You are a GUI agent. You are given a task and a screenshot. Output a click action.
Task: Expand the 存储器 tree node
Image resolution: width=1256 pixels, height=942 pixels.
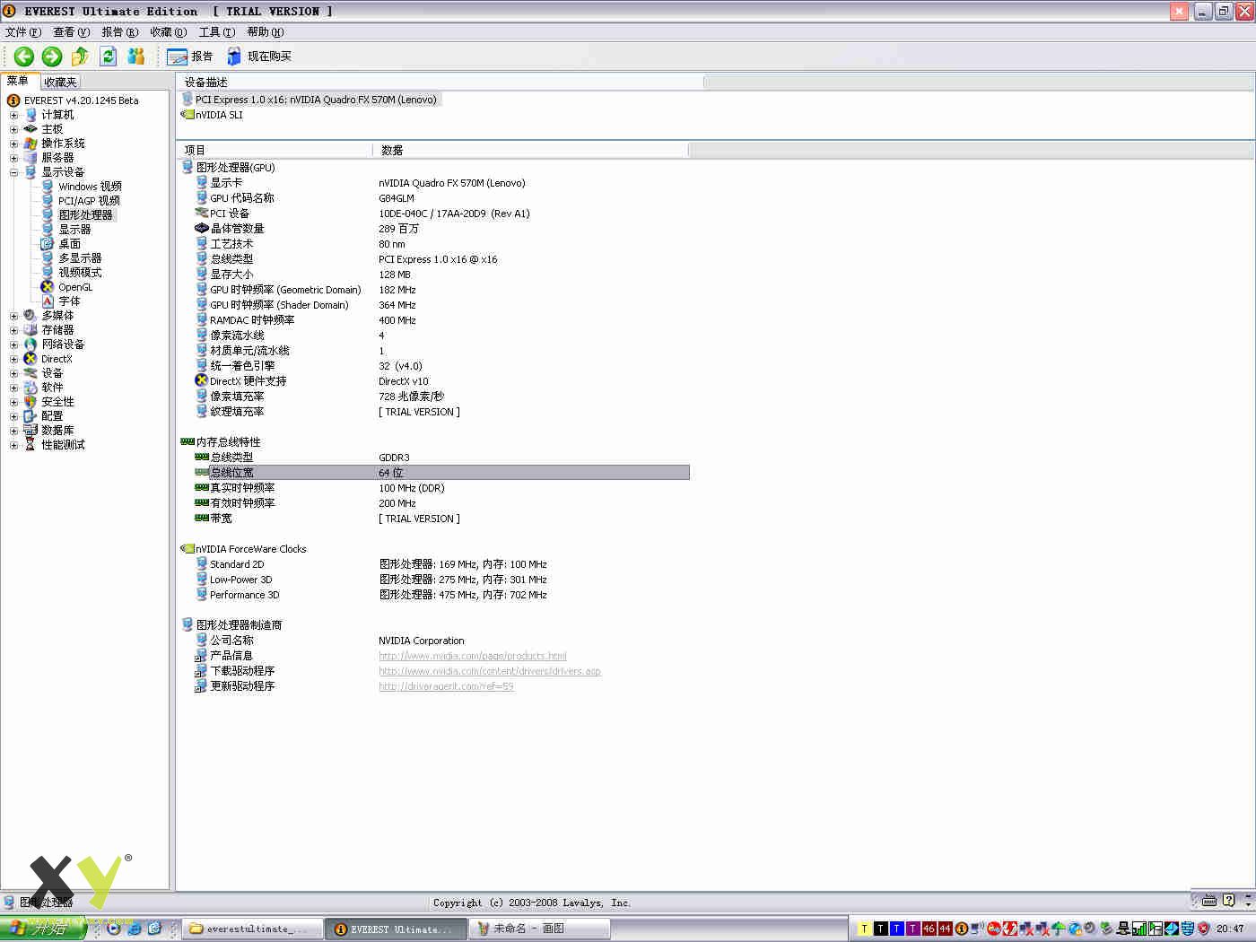13,330
